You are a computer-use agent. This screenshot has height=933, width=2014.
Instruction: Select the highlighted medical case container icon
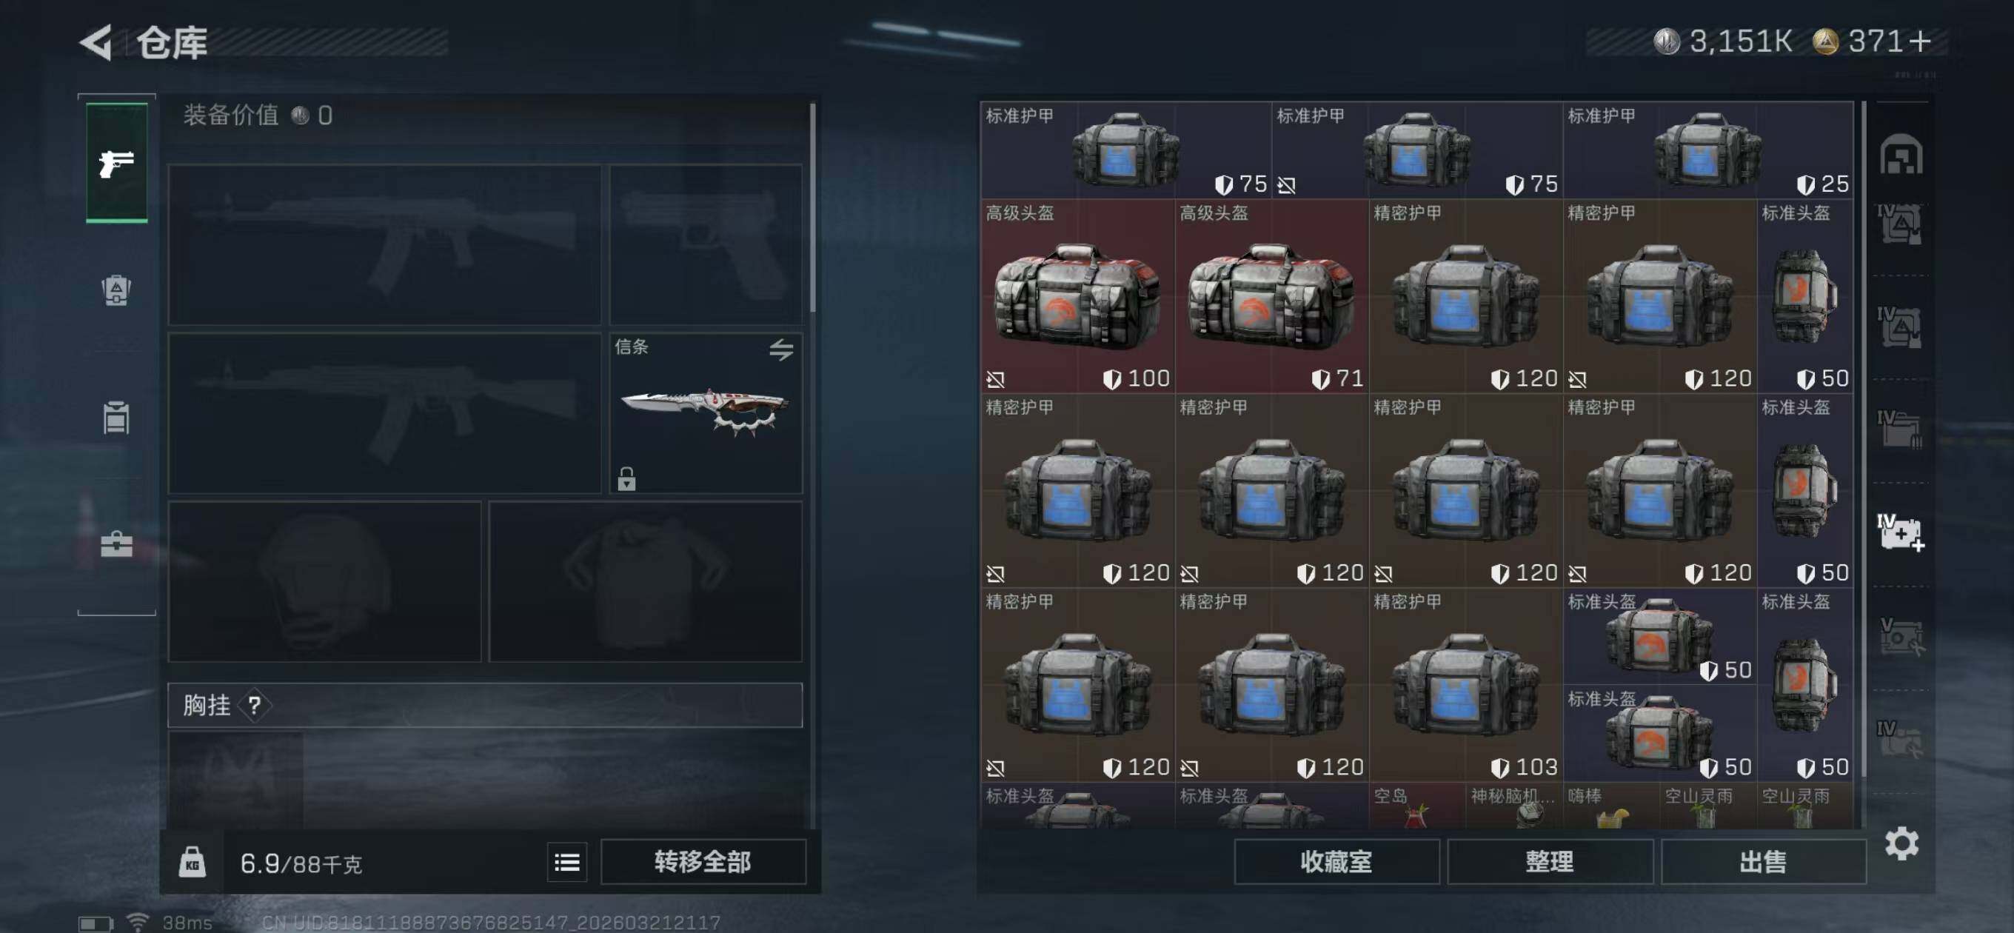(1901, 533)
